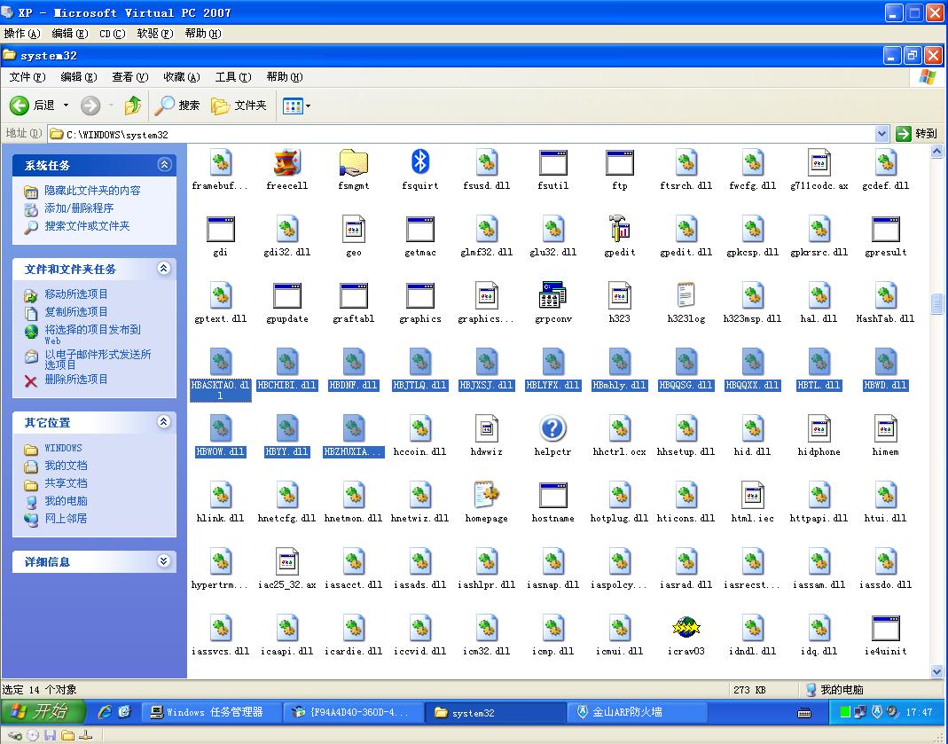Toggle the Folders pane button

coord(239,106)
